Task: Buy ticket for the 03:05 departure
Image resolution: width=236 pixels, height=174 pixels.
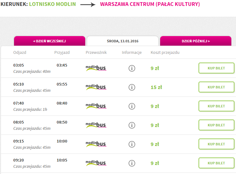Action: pos(216,68)
